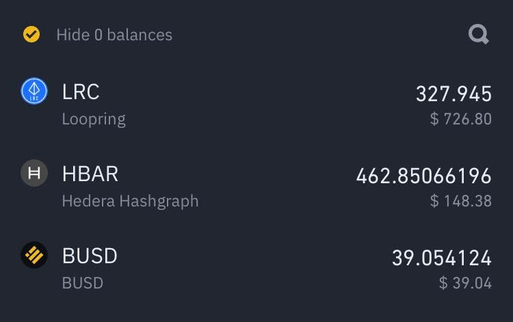Click the $ 39.04 BUSD value
Screen dimensions: 513x322
pos(465,283)
